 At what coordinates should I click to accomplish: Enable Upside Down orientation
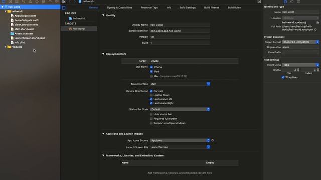pos(151,95)
